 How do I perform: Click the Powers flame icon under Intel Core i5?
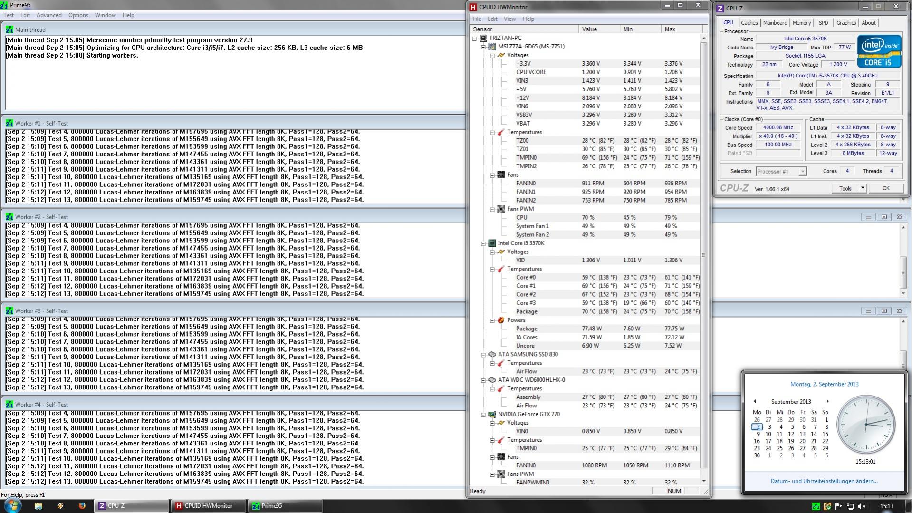(x=501, y=320)
